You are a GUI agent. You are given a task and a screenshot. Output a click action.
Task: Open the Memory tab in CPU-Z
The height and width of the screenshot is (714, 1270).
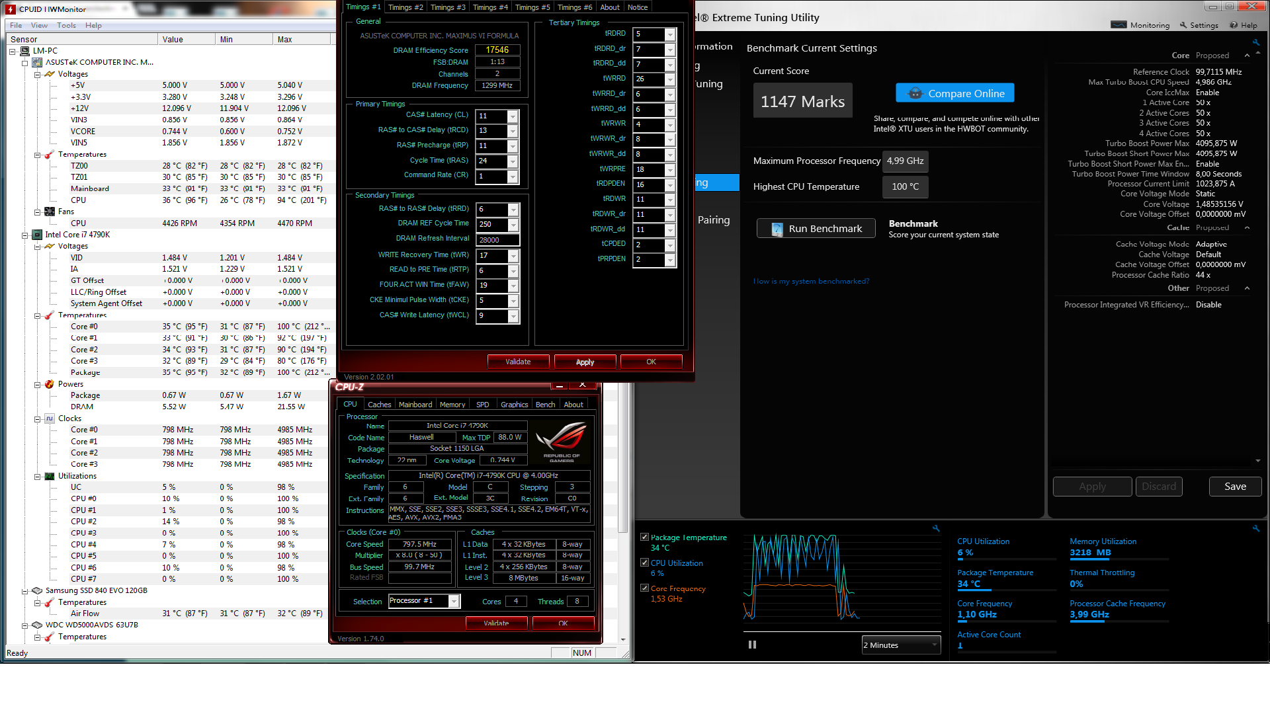[452, 405]
